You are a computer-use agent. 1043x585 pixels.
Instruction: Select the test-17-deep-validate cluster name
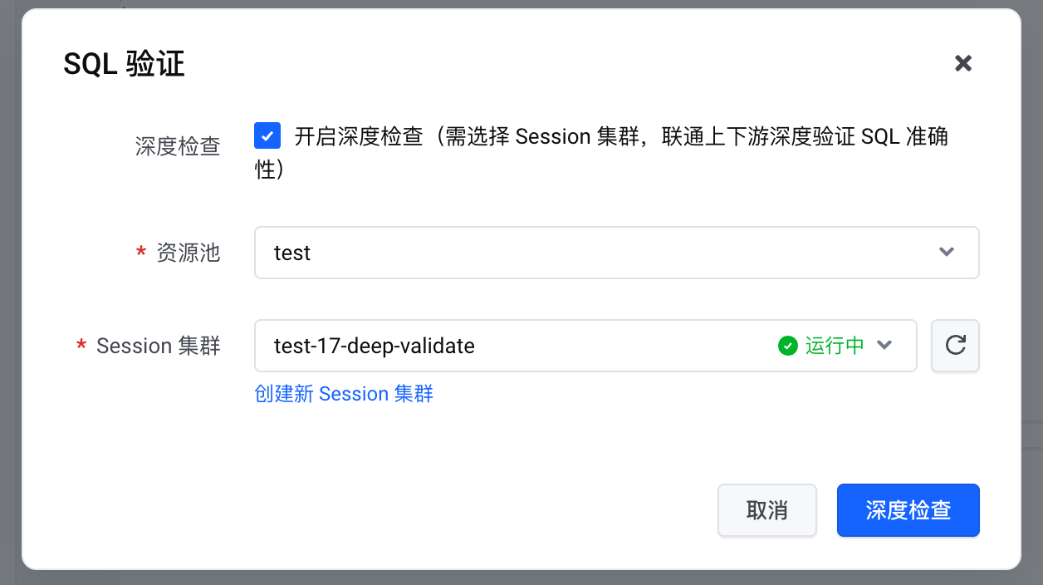point(375,346)
